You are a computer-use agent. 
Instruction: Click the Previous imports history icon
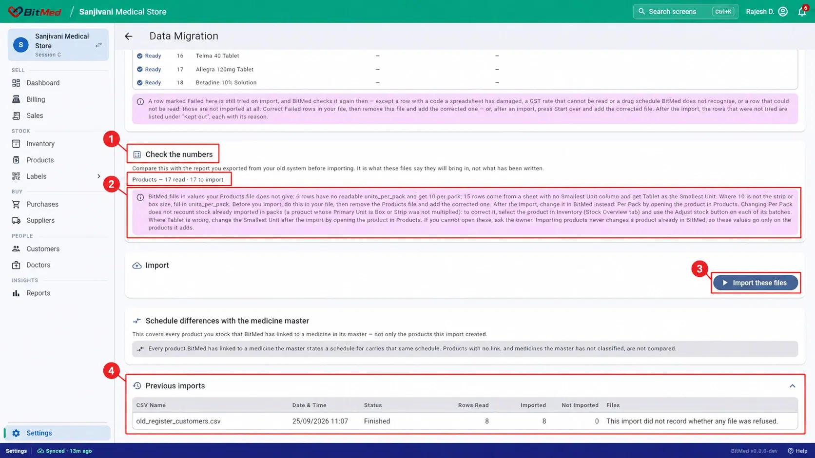(137, 386)
